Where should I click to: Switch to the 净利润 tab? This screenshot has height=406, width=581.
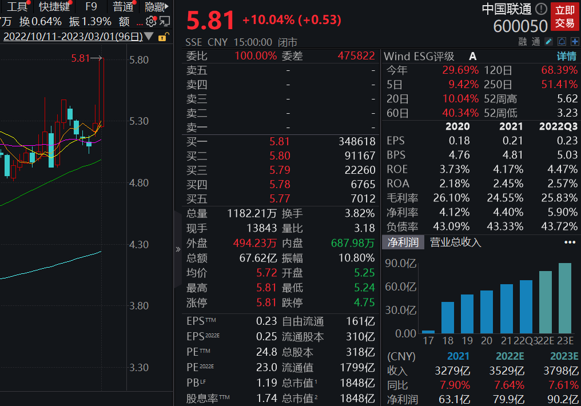(x=403, y=242)
